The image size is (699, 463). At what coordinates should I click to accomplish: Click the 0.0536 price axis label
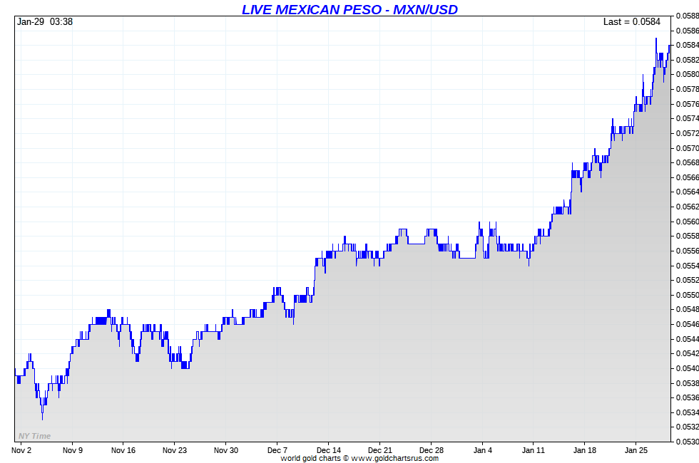(x=688, y=397)
